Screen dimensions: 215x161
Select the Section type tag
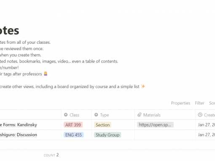[103, 125]
